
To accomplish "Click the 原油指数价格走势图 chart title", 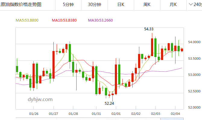I will [21, 4].
